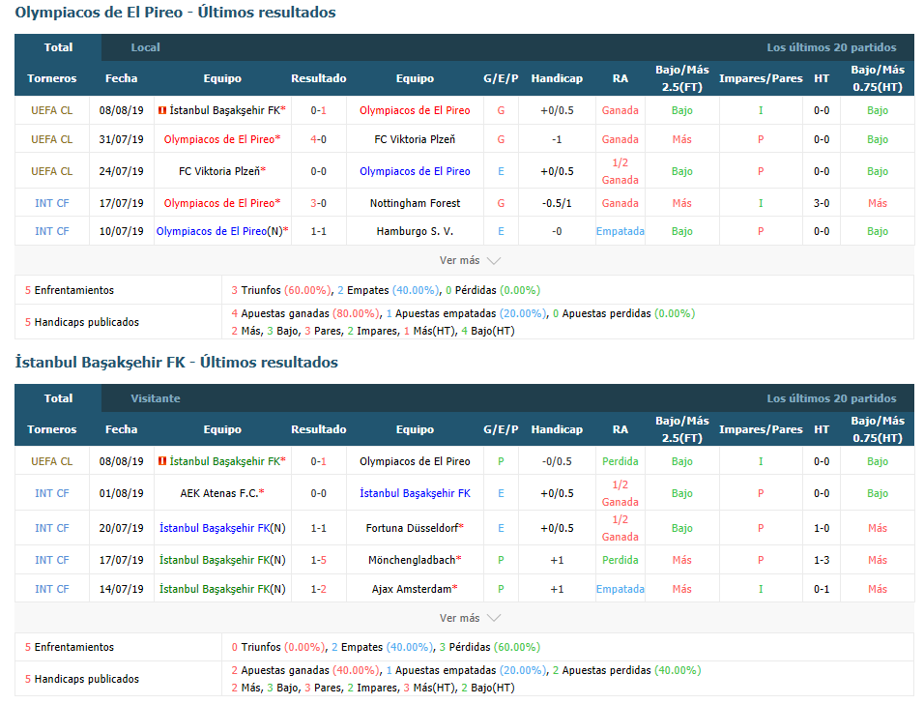Click Más under Bajo/Más 2.5 in Ajax row
This screenshot has height=704, width=924.
pos(681,589)
